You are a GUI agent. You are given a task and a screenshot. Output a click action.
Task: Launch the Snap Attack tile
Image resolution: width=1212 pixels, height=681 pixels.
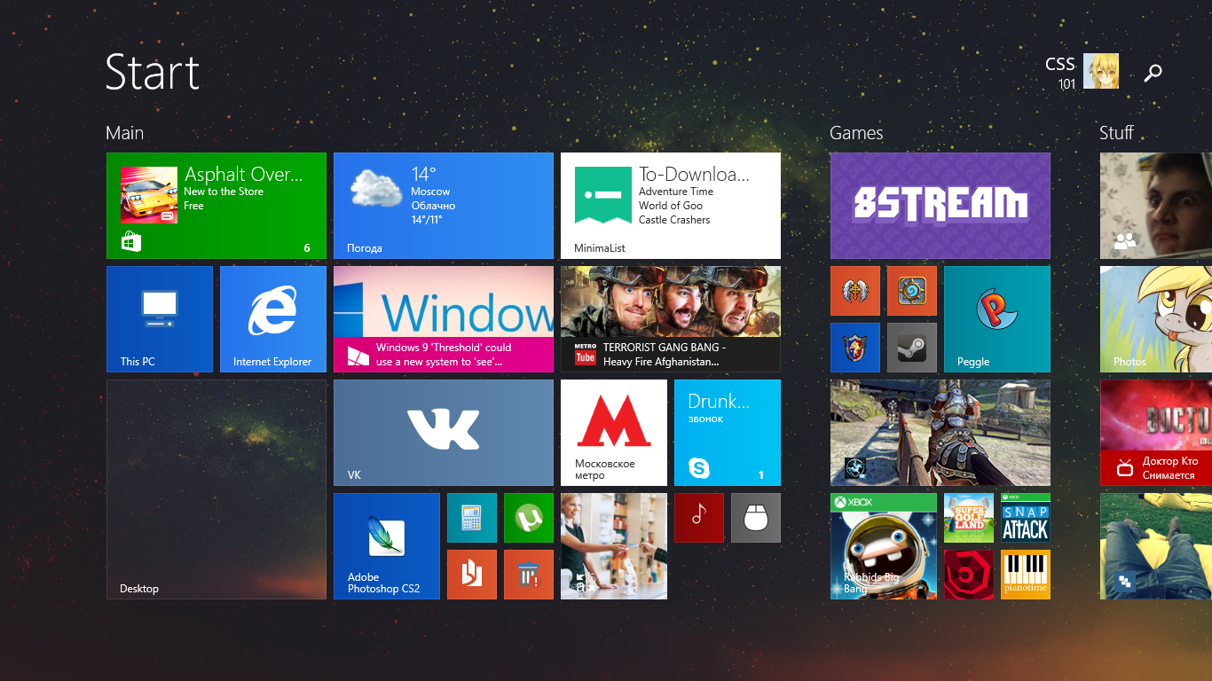click(1026, 518)
